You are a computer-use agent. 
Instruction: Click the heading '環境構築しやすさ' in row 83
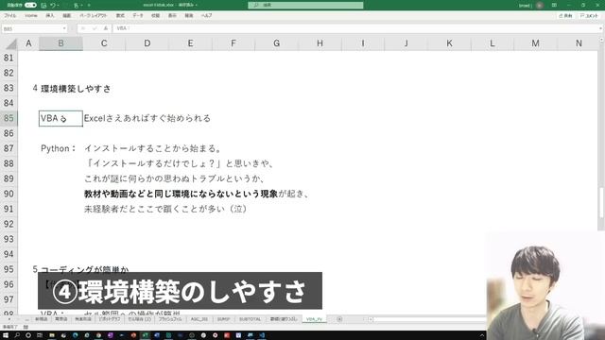pyautogui.click(x=76, y=89)
